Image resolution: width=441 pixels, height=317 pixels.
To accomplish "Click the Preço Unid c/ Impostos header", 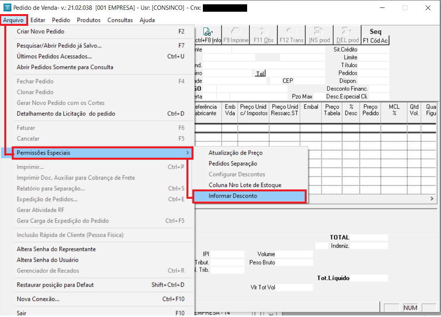I will pyautogui.click(x=253, y=110).
